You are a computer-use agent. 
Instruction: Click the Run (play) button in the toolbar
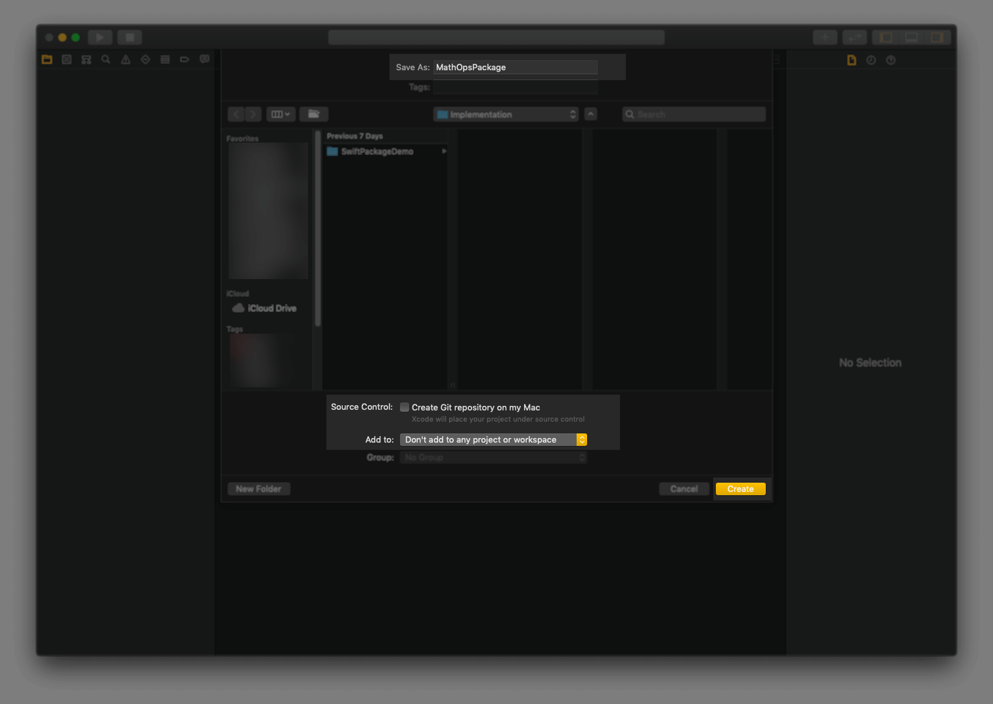click(100, 37)
